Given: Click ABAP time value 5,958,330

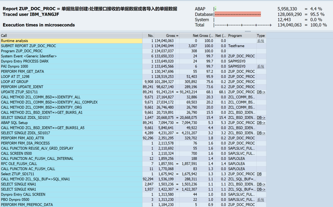Looking at the screenshot, I should 287,9.
